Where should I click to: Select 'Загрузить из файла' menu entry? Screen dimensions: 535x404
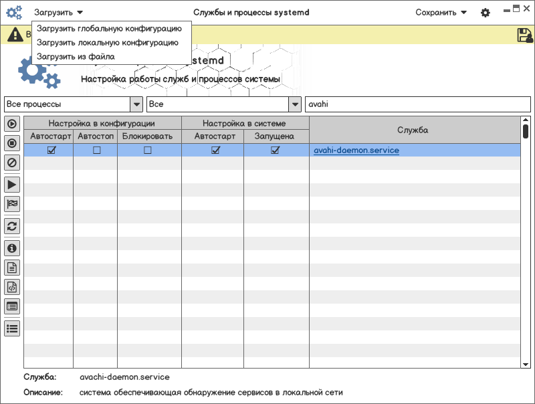pos(76,57)
